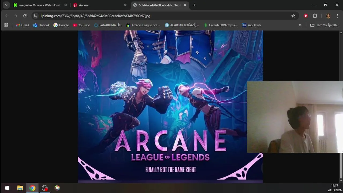Click the Arcane poster image

coord(170,107)
